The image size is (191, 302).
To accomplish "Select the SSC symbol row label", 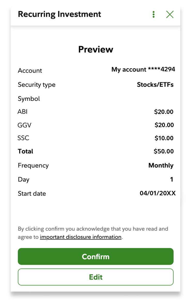I will coord(23,138).
